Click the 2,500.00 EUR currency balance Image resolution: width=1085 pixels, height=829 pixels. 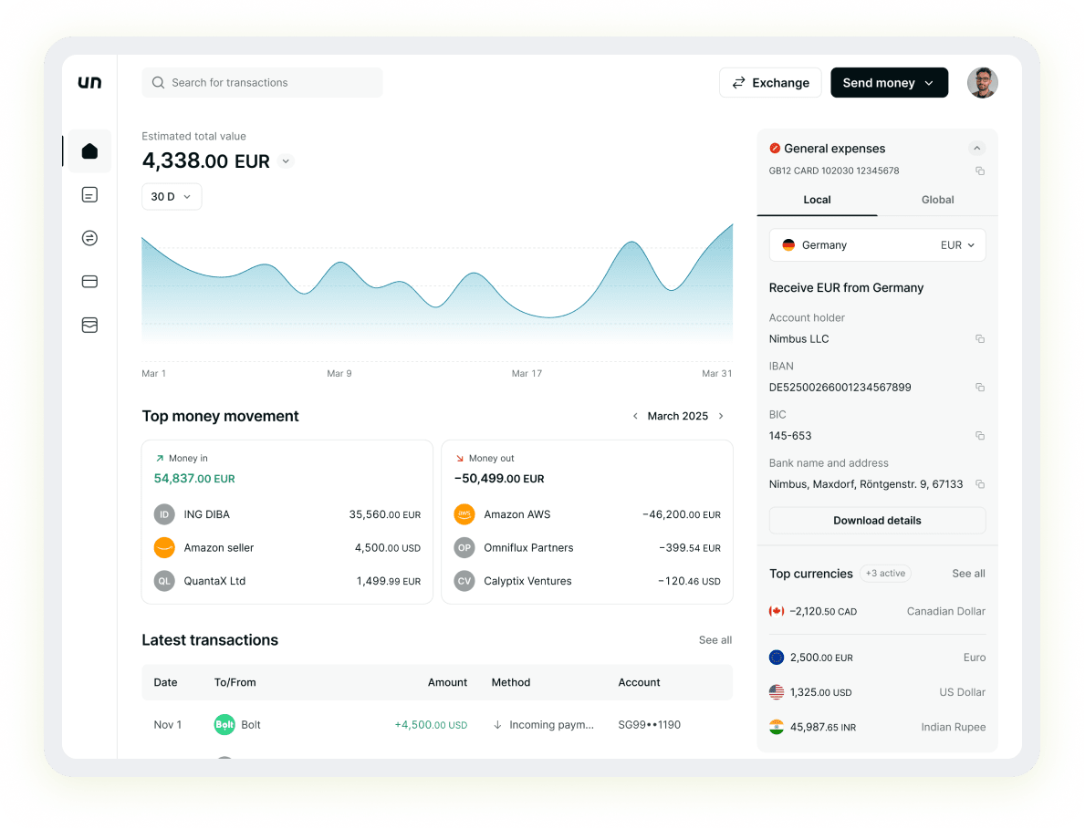[x=821, y=658]
